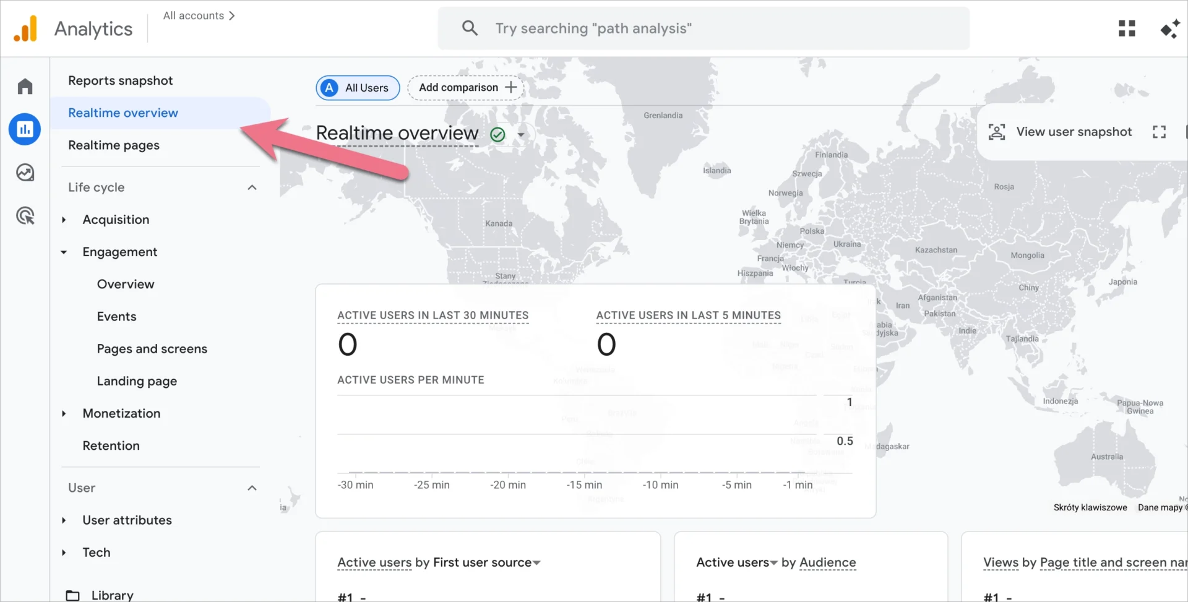Go to Reports snapshot
Image resolution: width=1188 pixels, height=602 pixels.
pyautogui.click(x=121, y=80)
